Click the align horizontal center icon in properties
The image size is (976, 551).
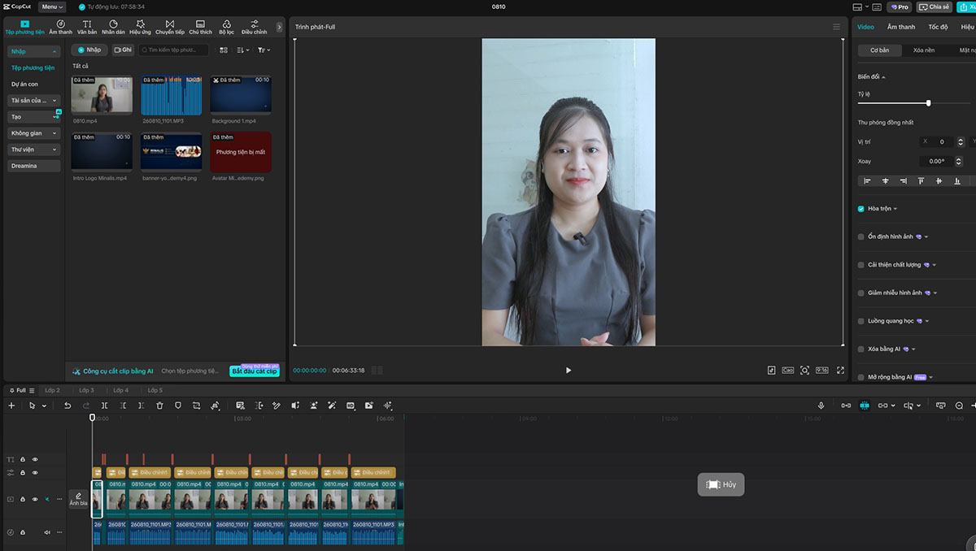tap(886, 180)
